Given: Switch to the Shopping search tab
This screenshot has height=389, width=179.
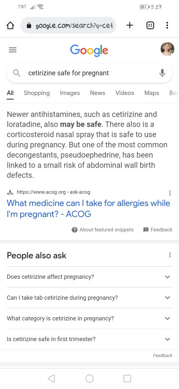Looking at the screenshot, I should click(37, 93).
